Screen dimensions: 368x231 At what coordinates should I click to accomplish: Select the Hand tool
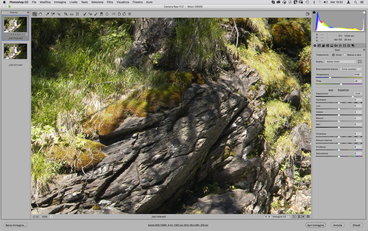click(x=40, y=14)
